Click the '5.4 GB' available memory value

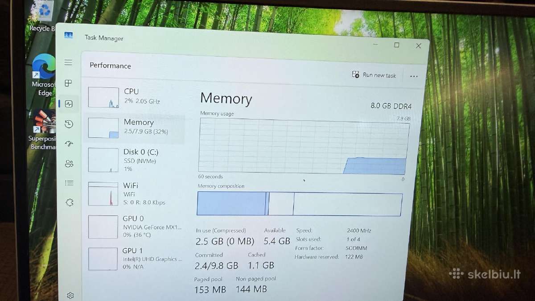(277, 241)
